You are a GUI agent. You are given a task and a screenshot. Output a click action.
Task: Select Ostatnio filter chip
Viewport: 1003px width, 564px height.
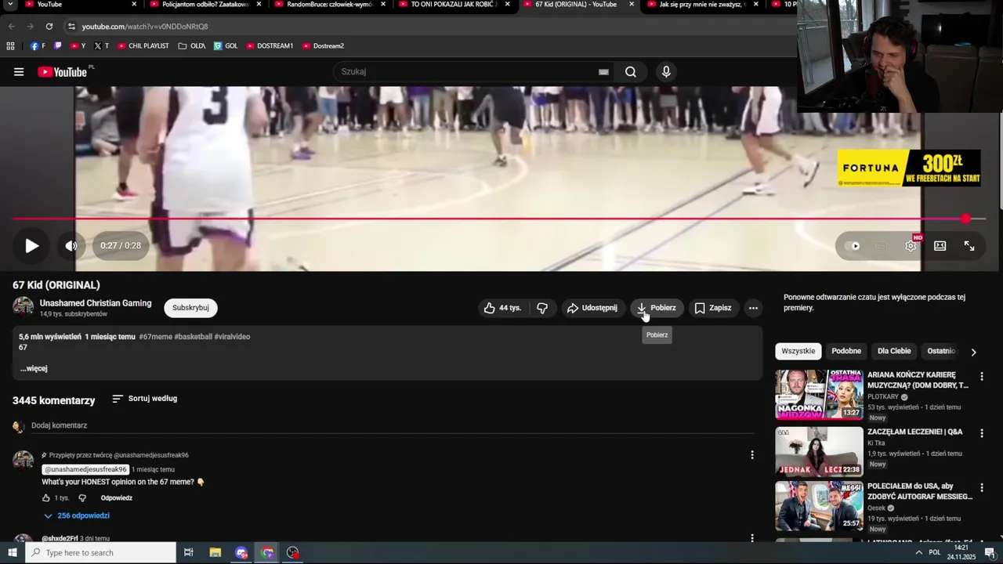click(x=941, y=351)
